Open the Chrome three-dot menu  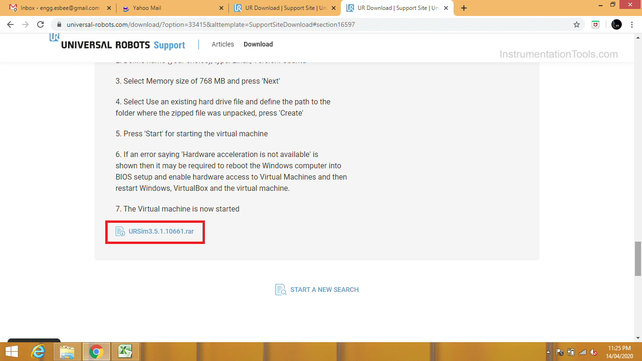click(x=632, y=24)
